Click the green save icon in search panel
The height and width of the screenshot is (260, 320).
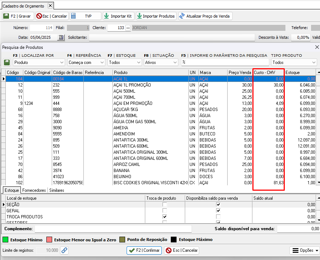click(7, 62)
